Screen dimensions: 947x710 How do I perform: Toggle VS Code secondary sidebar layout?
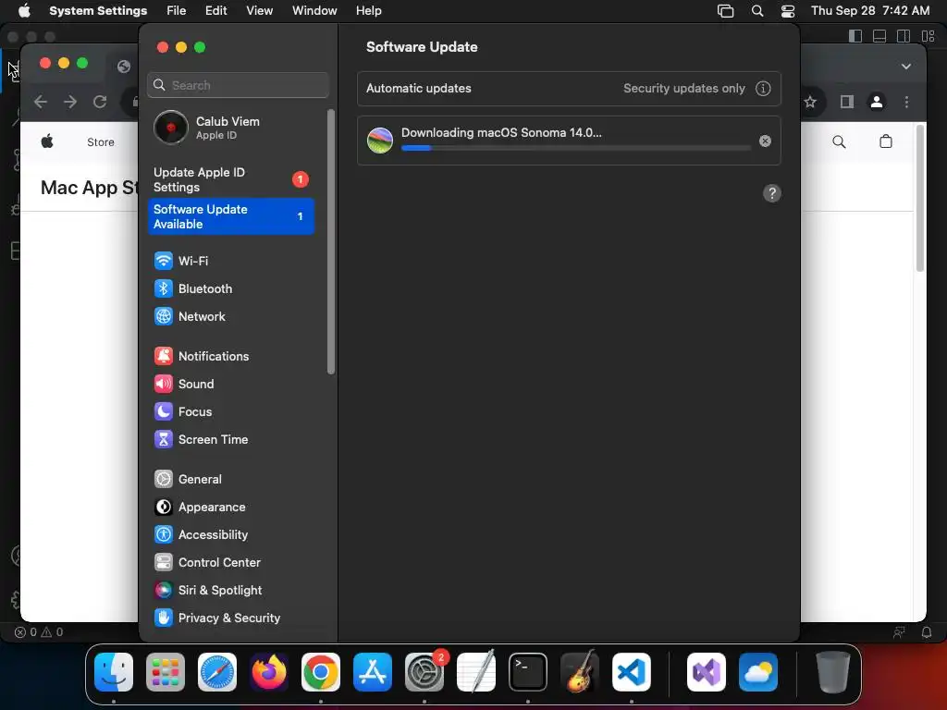pyautogui.click(x=904, y=36)
